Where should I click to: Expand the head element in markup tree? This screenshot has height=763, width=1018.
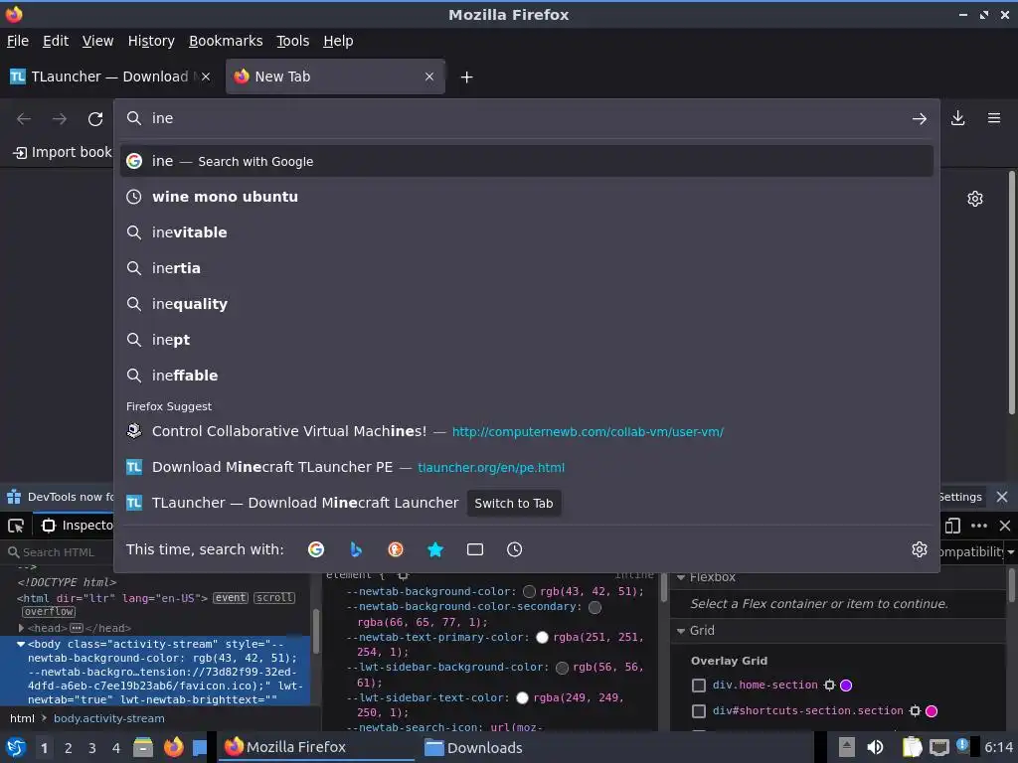[21, 628]
